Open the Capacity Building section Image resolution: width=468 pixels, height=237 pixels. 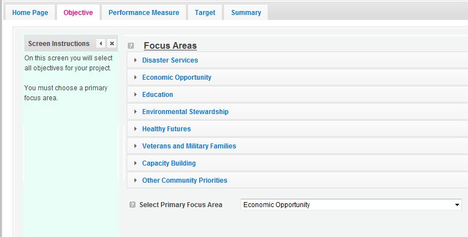(169, 163)
